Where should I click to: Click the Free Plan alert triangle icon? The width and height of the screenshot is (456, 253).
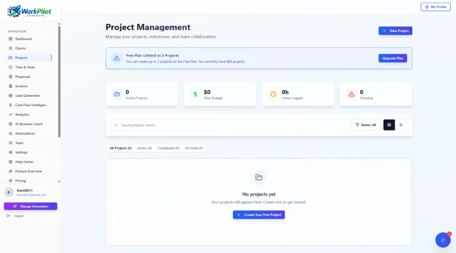pos(117,59)
